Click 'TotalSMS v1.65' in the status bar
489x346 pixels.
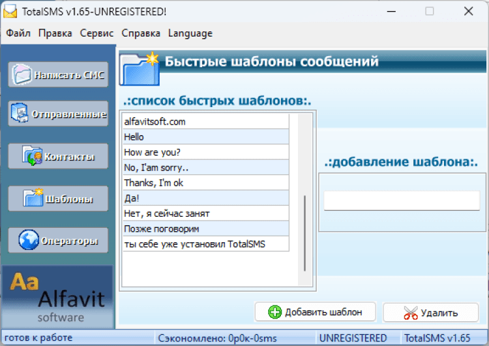[437, 338]
